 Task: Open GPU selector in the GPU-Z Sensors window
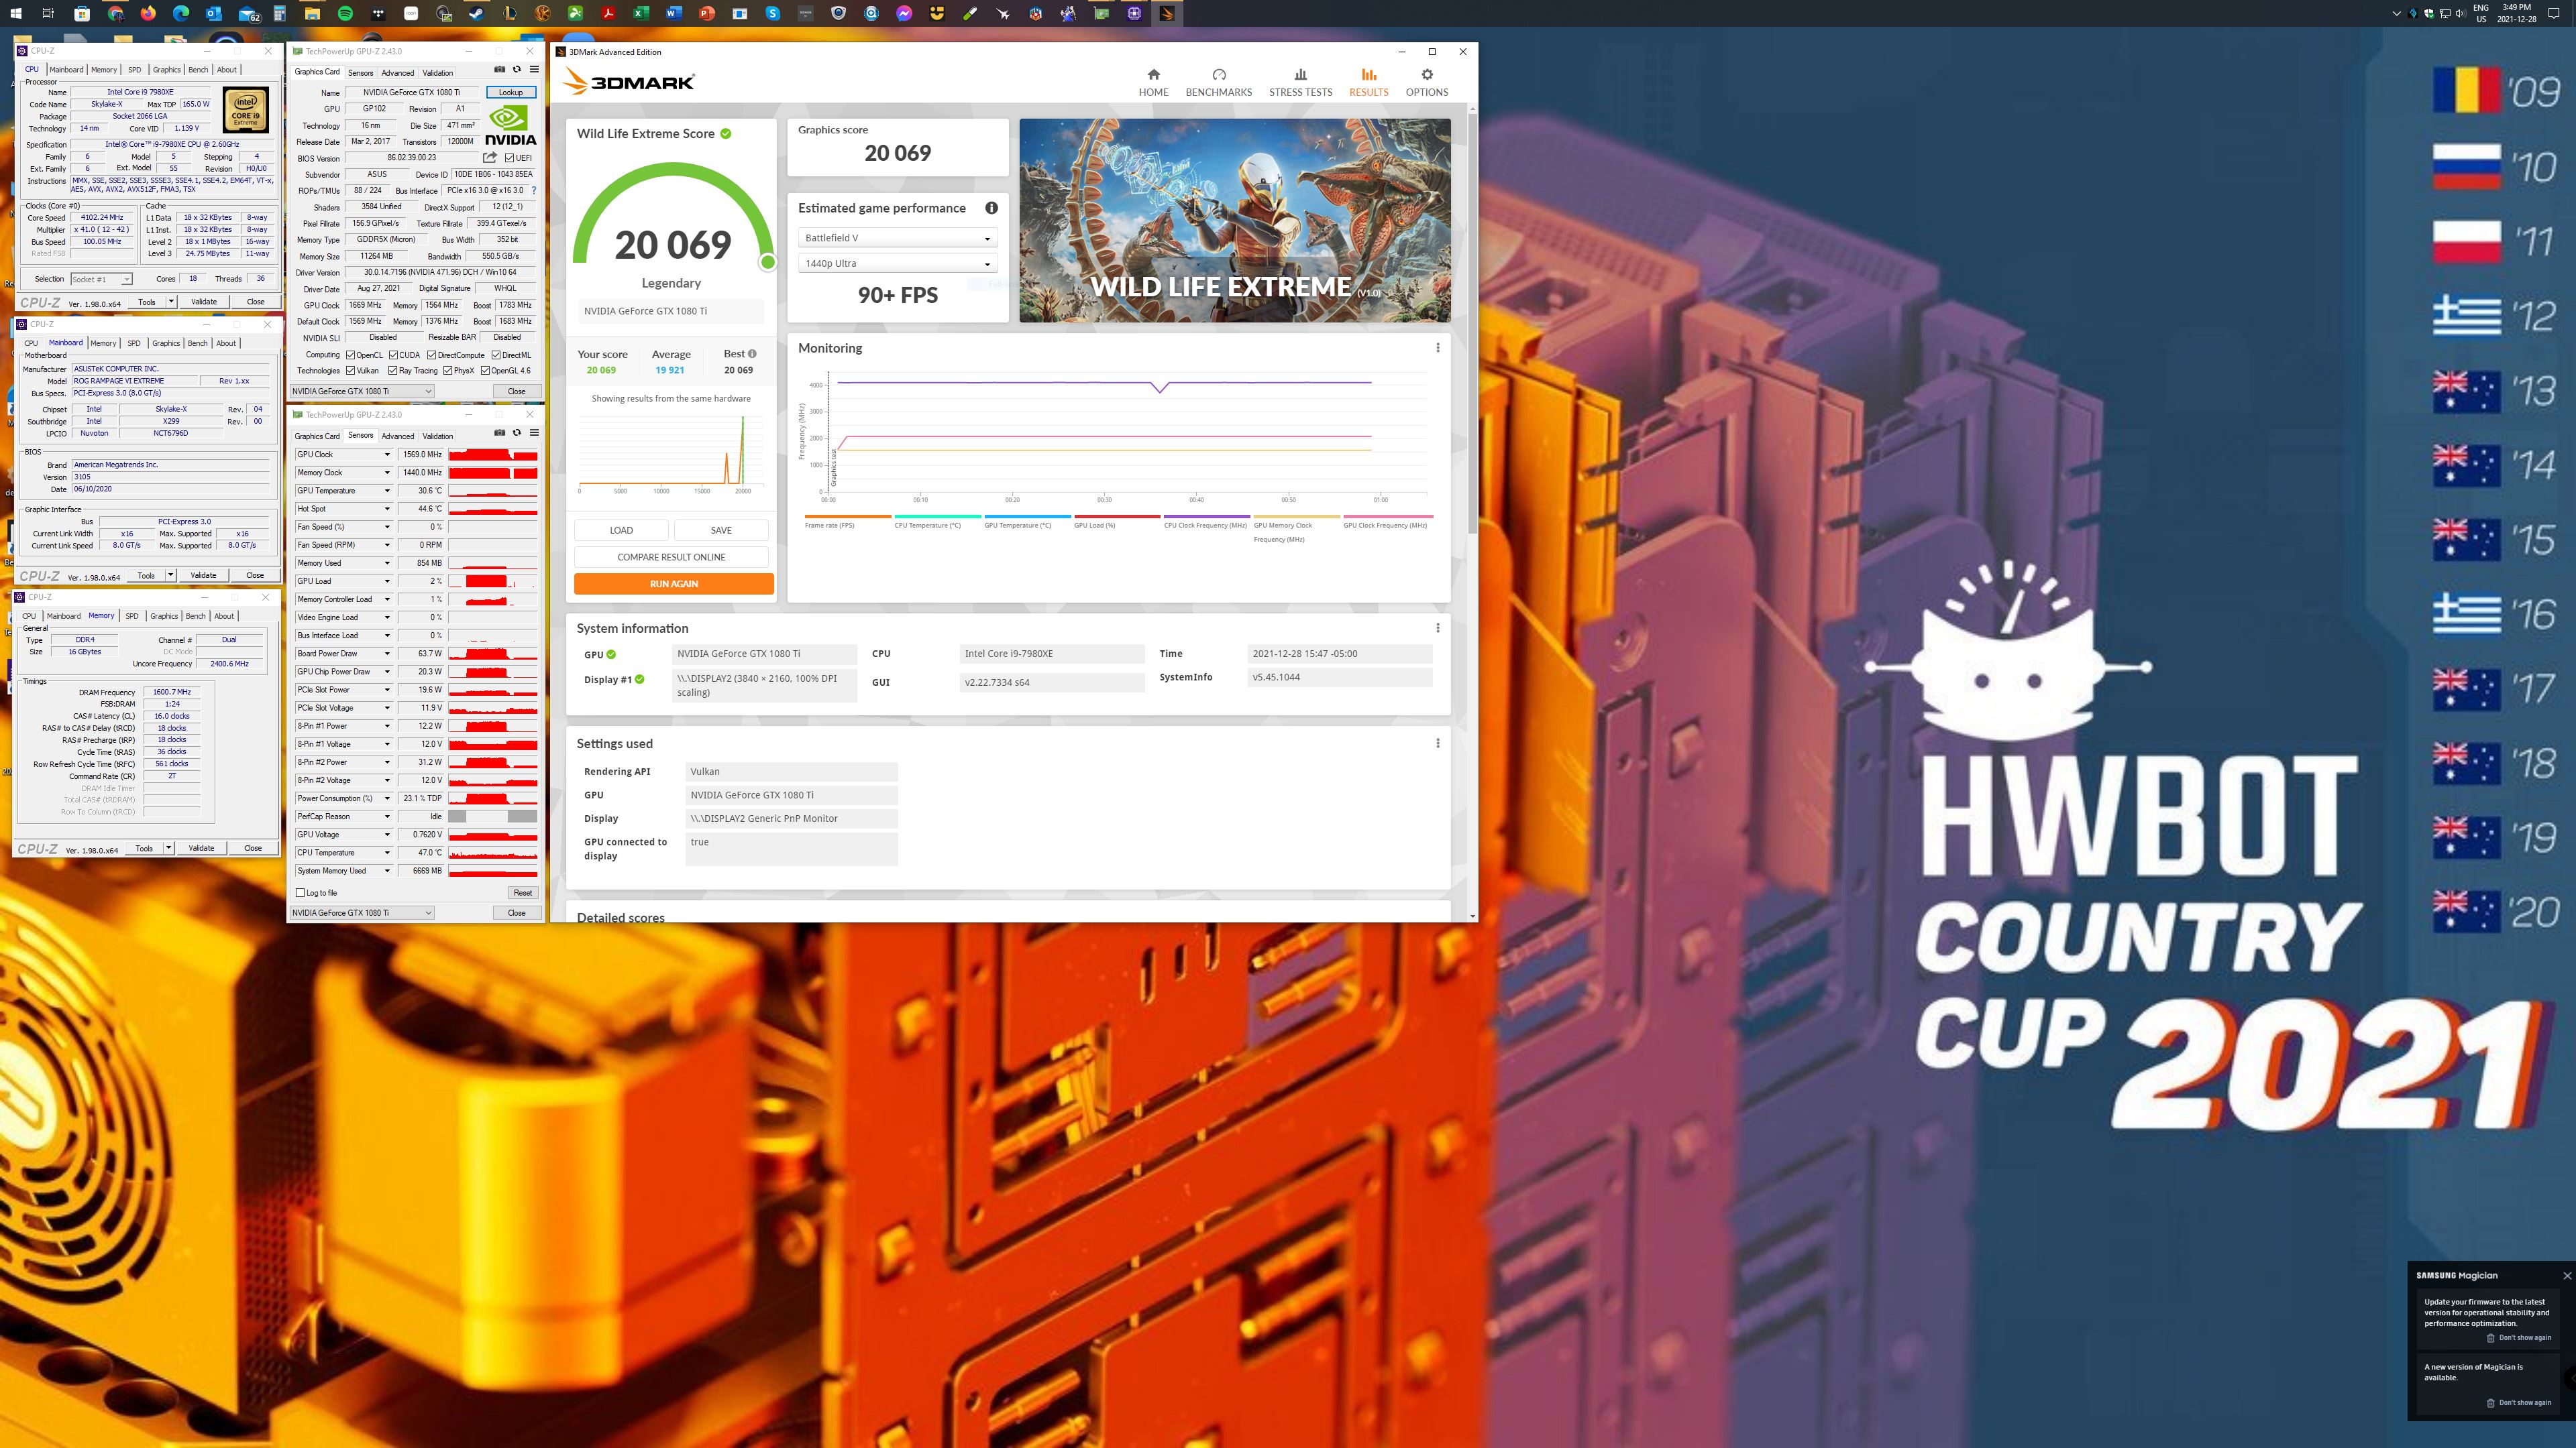pyautogui.click(x=362, y=912)
